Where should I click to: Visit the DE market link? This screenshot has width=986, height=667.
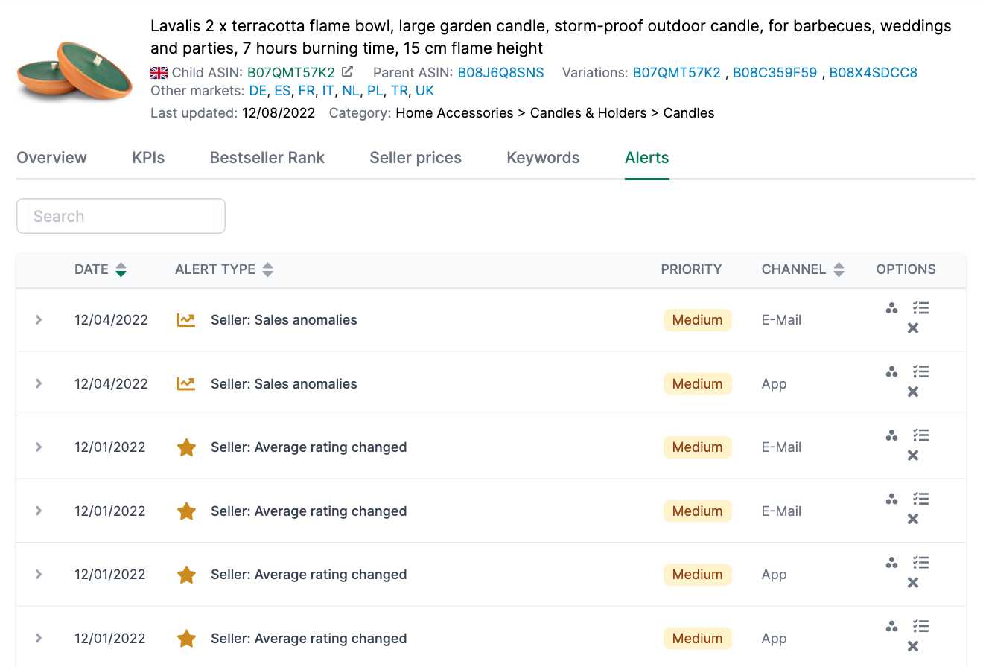coord(258,90)
